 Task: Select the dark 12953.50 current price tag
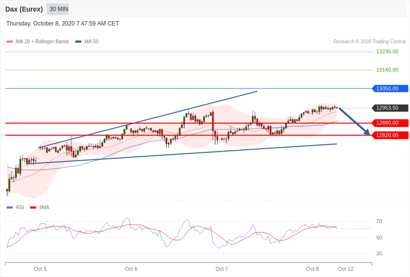[390, 108]
